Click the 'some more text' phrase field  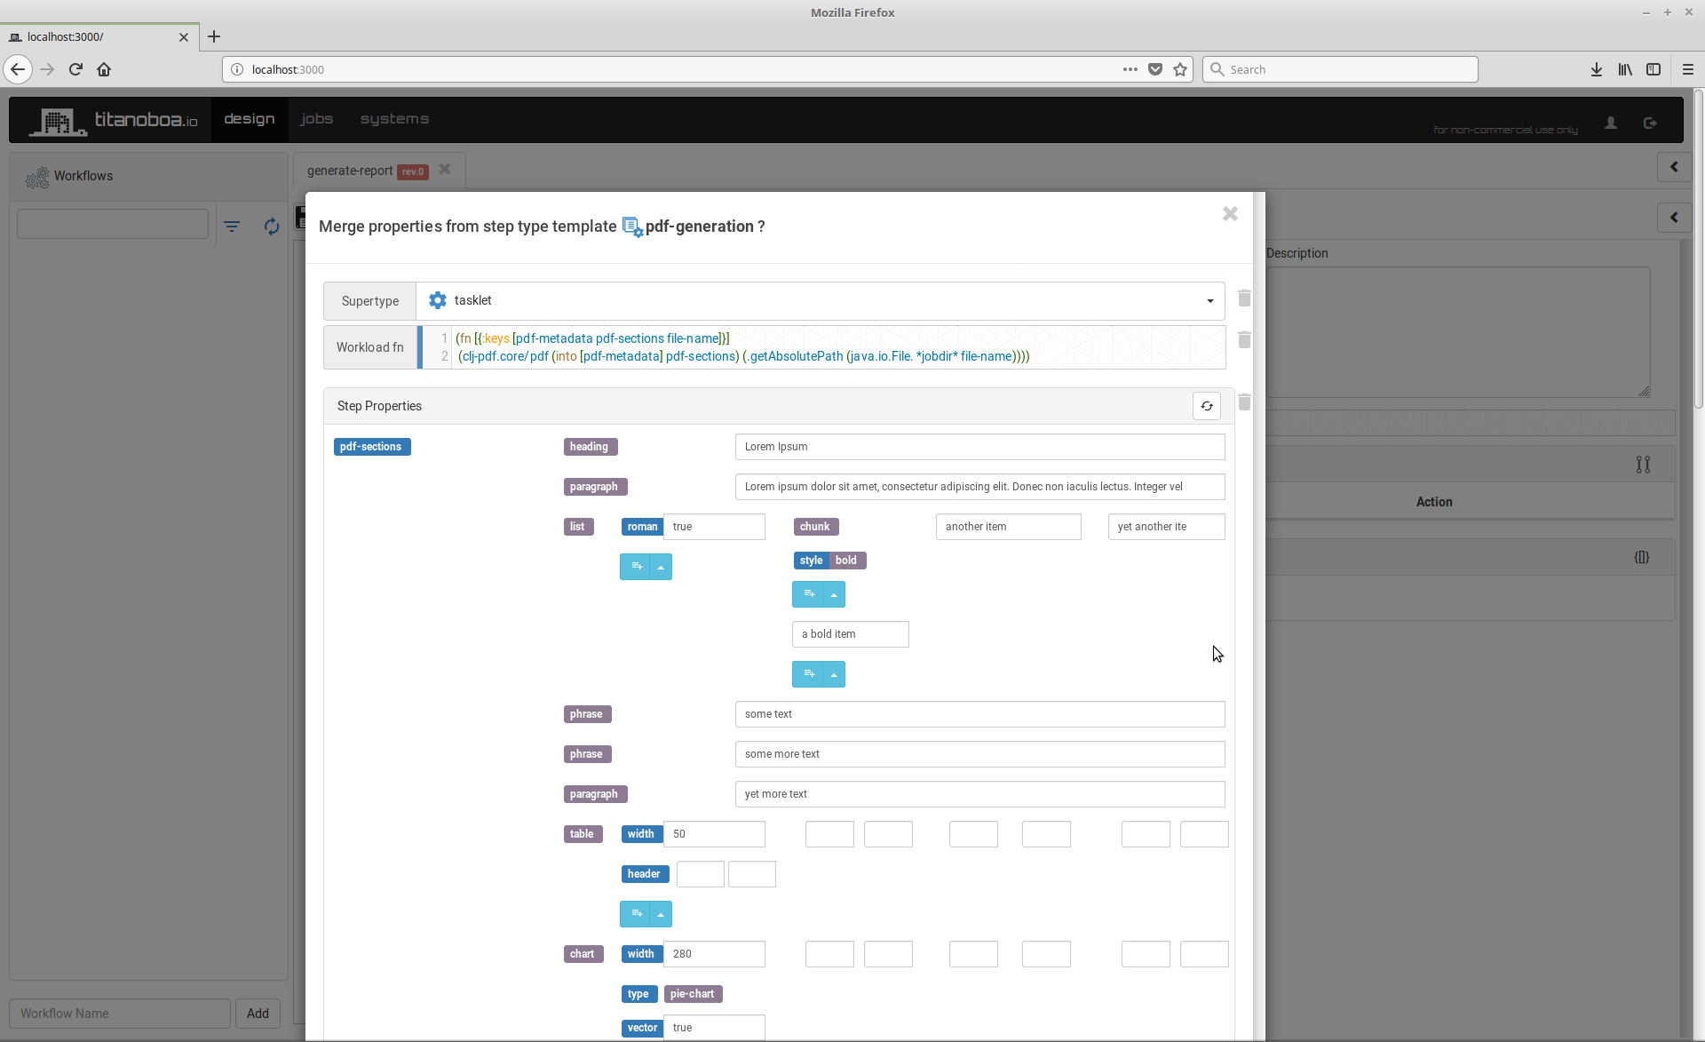(979, 754)
